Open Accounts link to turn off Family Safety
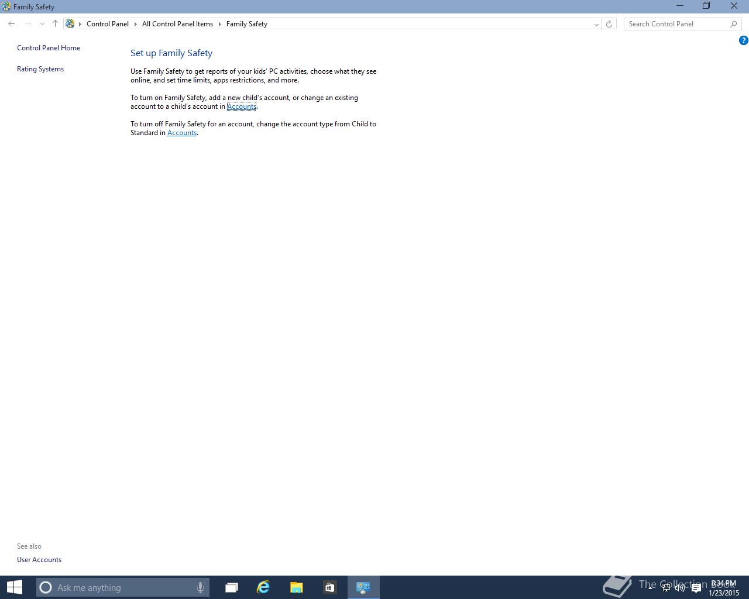Viewport: 749px width, 599px height. pos(182,133)
